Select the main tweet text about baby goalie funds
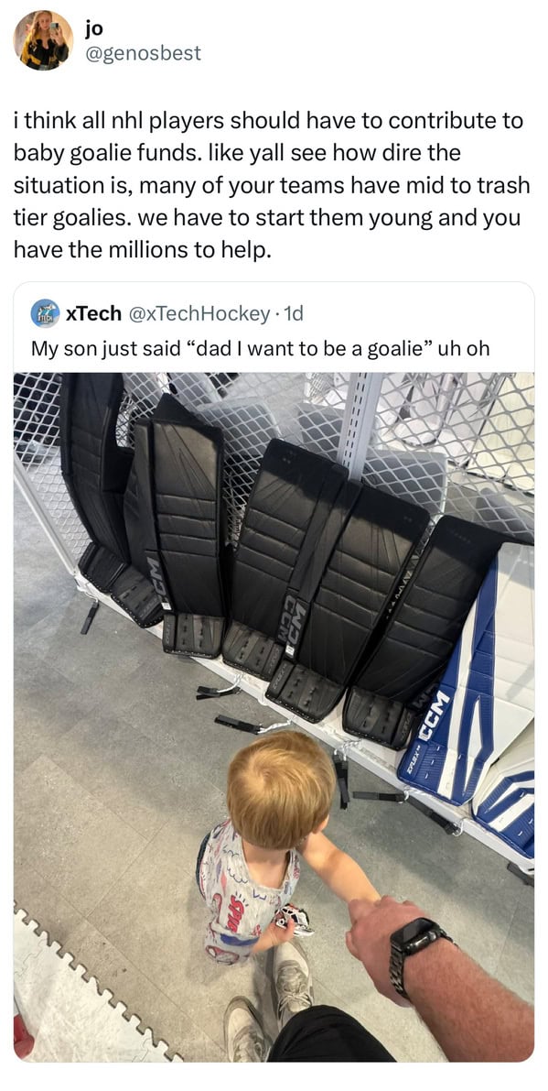 tap(272, 185)
